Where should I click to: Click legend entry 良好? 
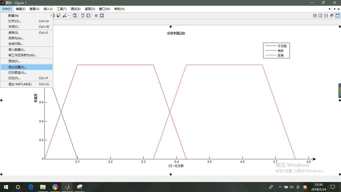pos(281,51)
